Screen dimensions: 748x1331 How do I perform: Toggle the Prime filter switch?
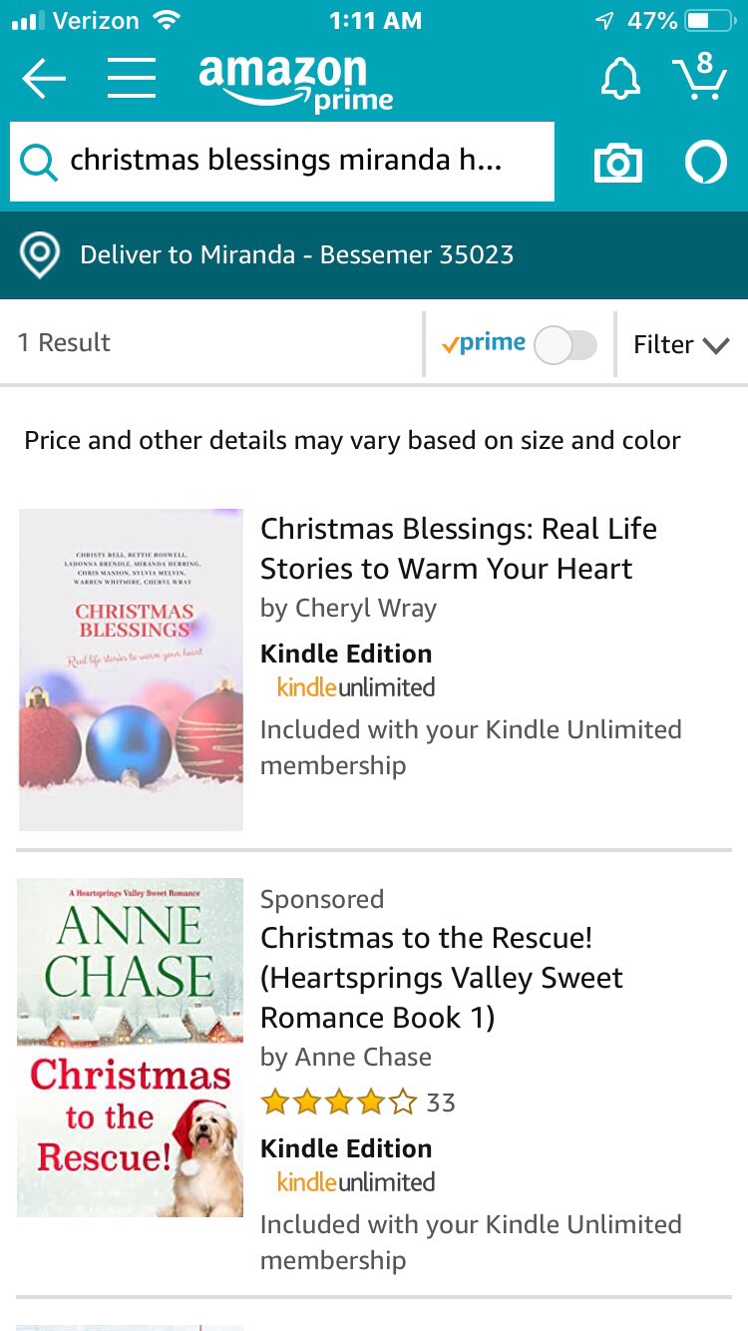pos(565,345)
